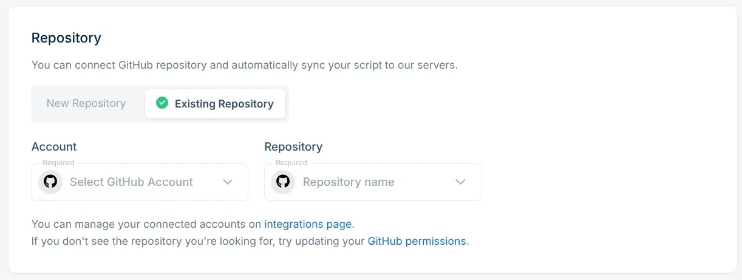This screenshot has height=280, width=742.
Task: Open the GitHub permissions link
Action: click(417, 241)
